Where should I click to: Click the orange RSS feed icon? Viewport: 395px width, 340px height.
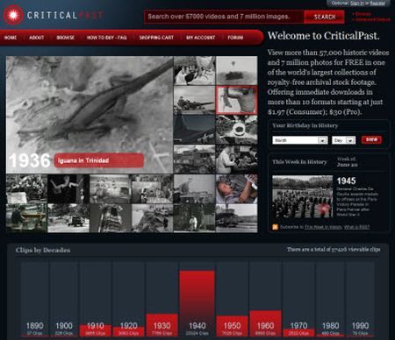275,227
